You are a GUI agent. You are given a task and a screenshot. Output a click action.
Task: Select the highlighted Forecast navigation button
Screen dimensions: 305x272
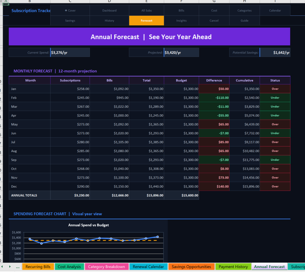click(146, 21)
